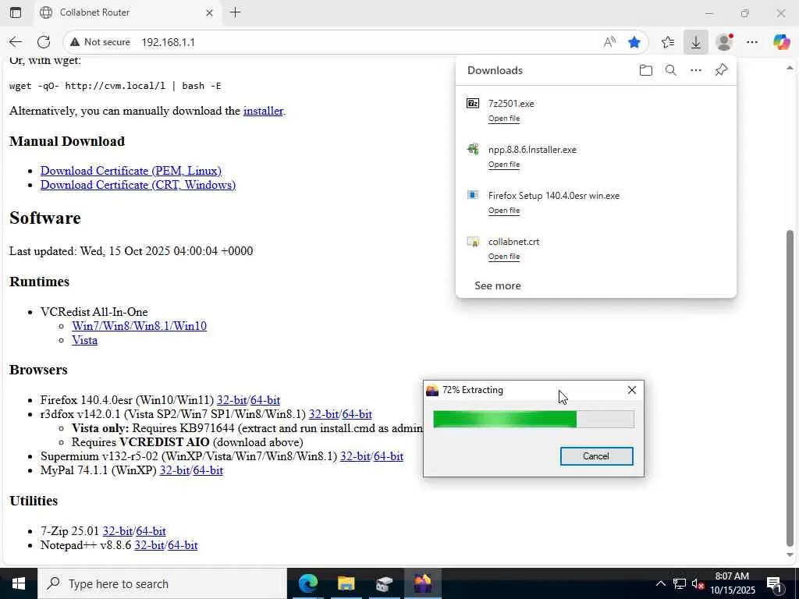Download Supermium 64-bit link
Viewport: 799px width, 599px height.
pos(389,455)
